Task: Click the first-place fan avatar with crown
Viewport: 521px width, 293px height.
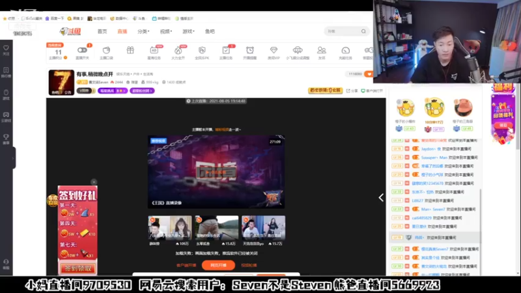Action: point(434,107)
